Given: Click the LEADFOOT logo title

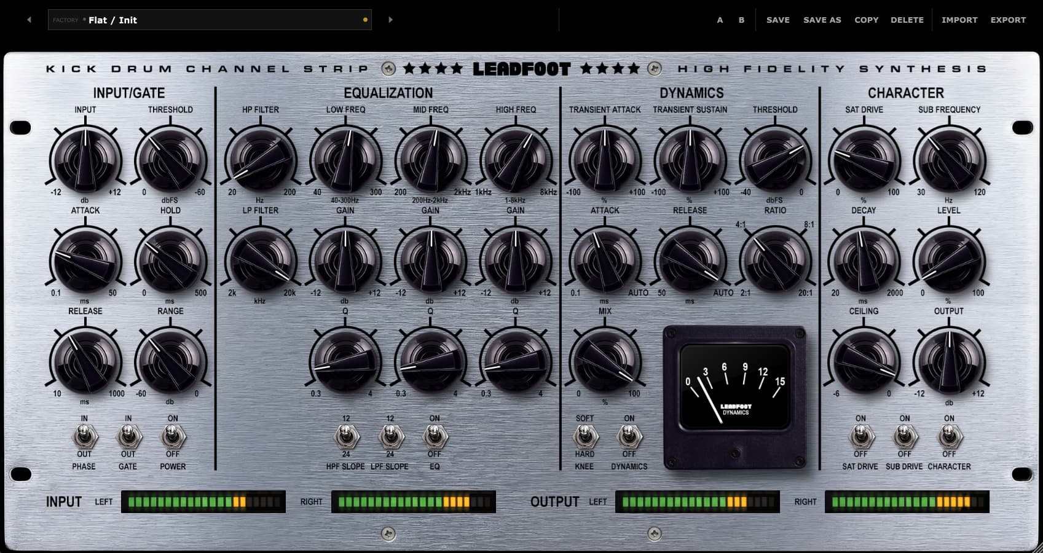Looking at the screenshot, I should [x=522, y=69].
